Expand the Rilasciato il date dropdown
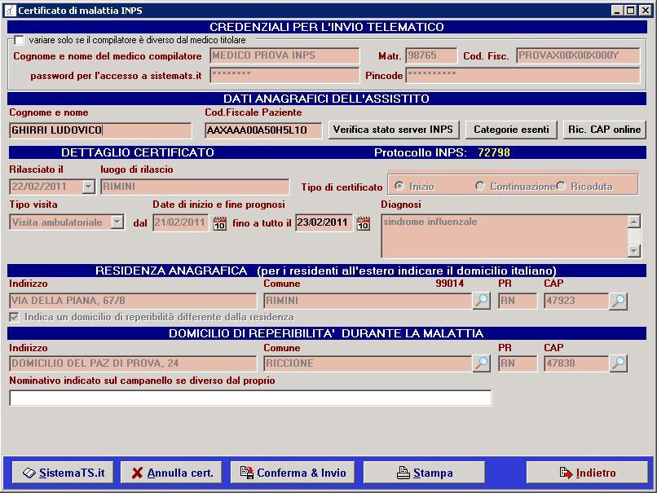657x493 pixels. [x=88, y=187]
